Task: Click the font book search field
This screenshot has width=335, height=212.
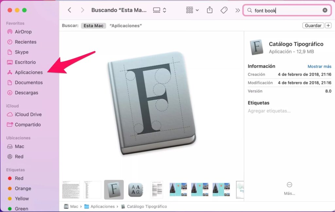Action: point(288,10)
